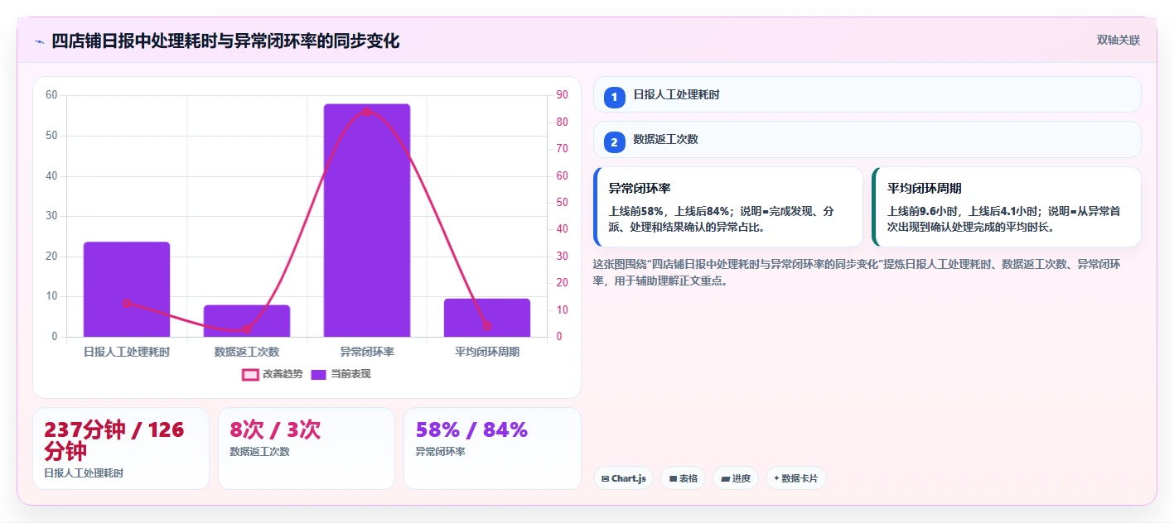Click the 表格 tag chip
The image size is (1174, 523).
683,478
